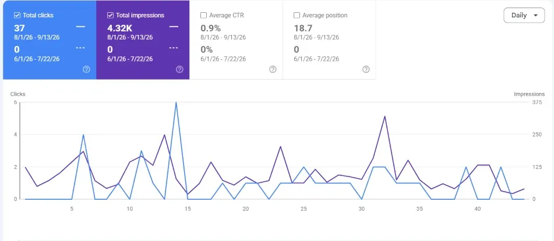554x241 pixels.
Task: Click x-axis label 40
Action: pos(477,209)
